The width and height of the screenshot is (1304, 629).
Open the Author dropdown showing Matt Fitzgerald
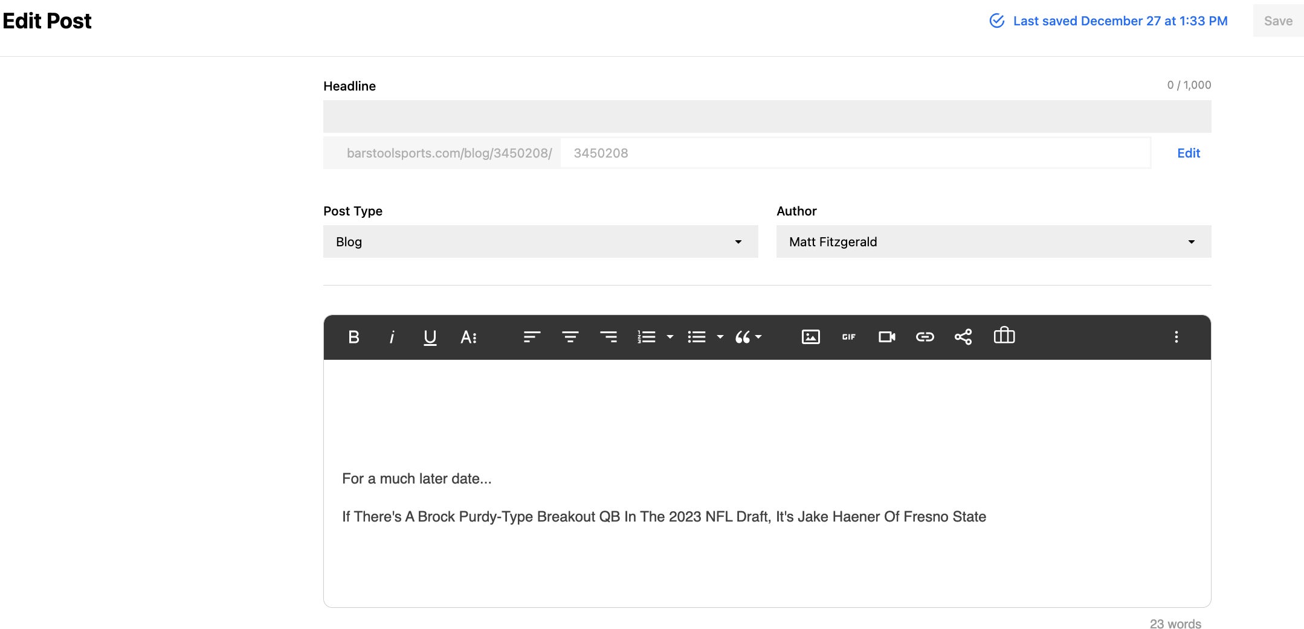993,241
